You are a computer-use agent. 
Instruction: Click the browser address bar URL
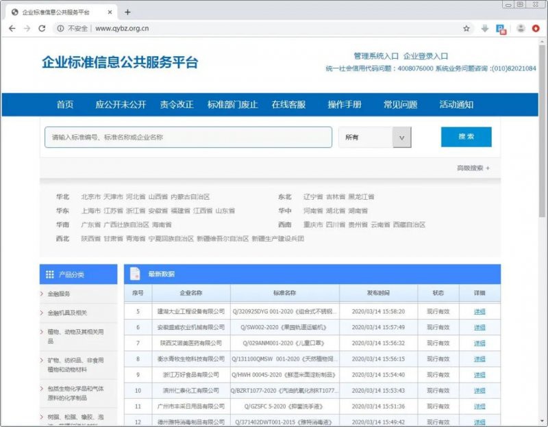(x=122, y=29)
